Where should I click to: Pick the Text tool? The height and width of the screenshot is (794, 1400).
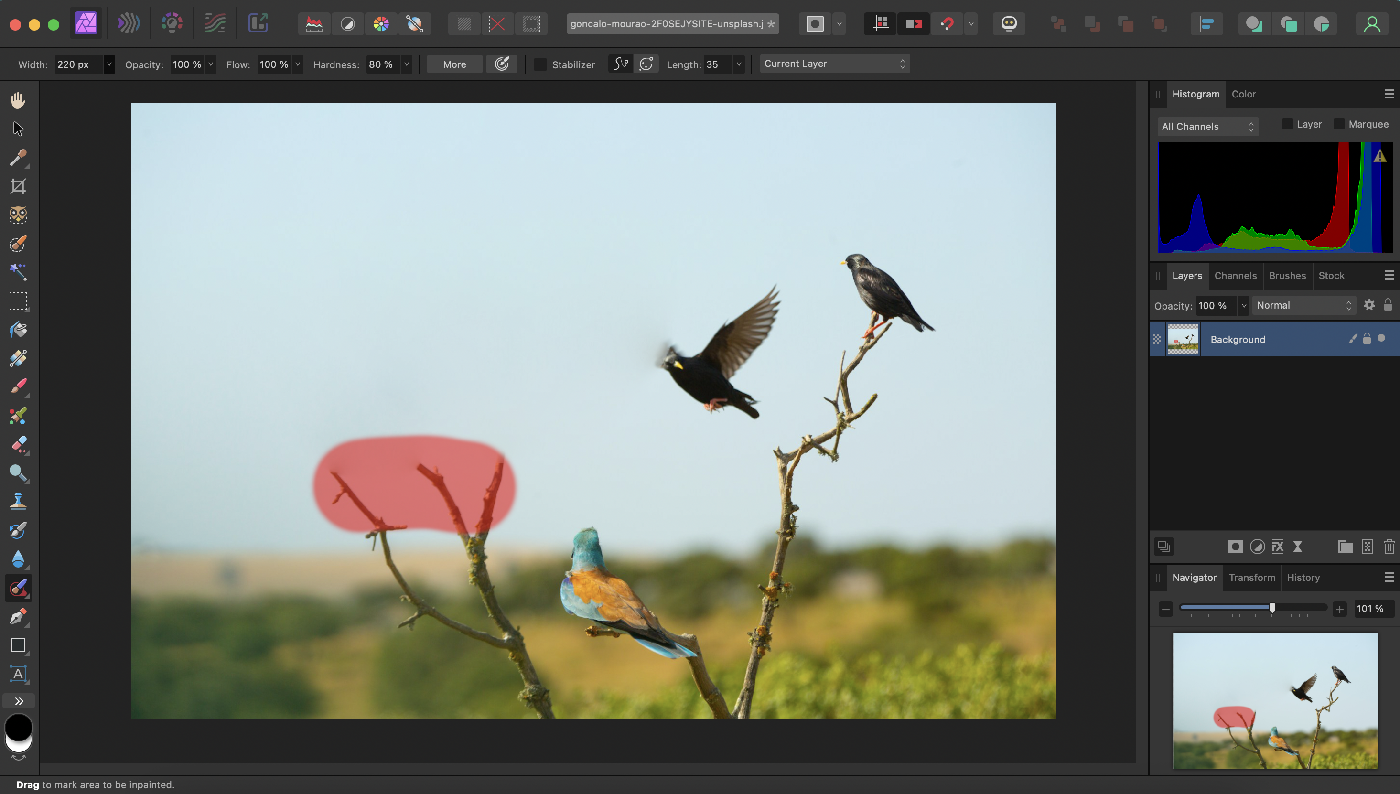click(x=18, y=674)
